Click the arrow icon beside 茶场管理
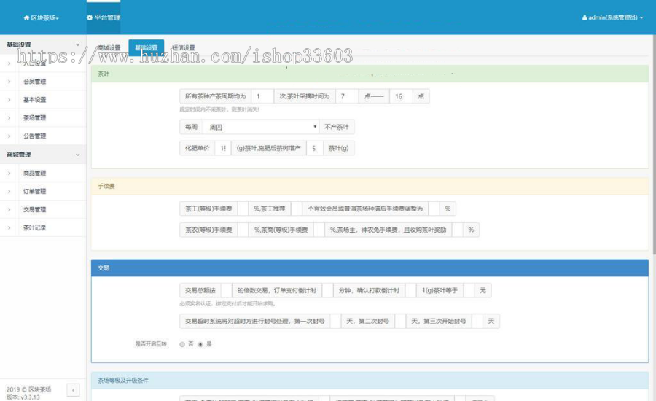Image resolution: width=656 pixels, height=401 pixels. tap(9, 117)
